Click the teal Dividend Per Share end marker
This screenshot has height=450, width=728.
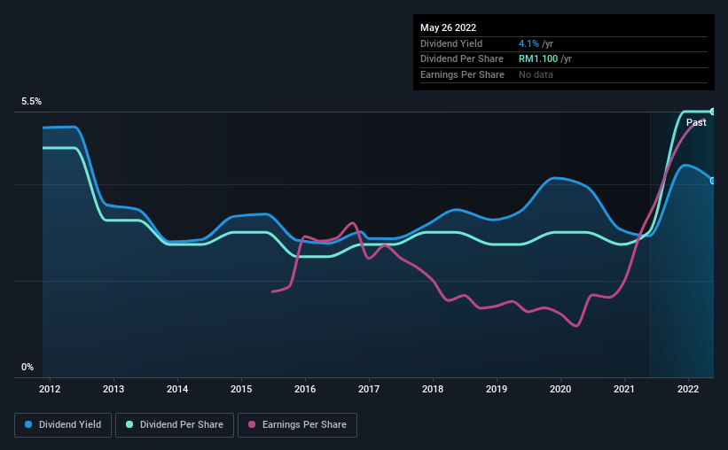click(x=712, y=112)
